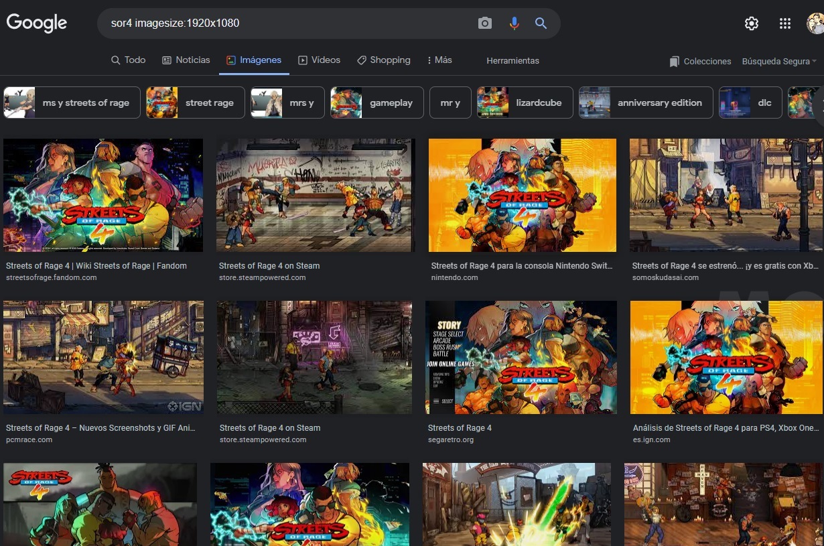Click the user profile avatar
This screenshot has width=824, height=546.
(x=815, y=23)
